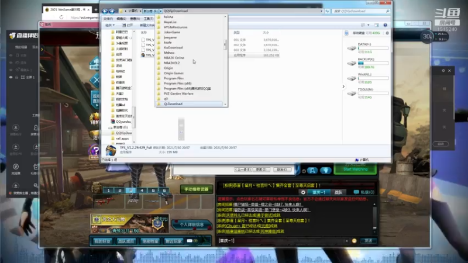Switch to the 战队 chat tab
This screenshot has height=263, width=468.
point(338,192)
